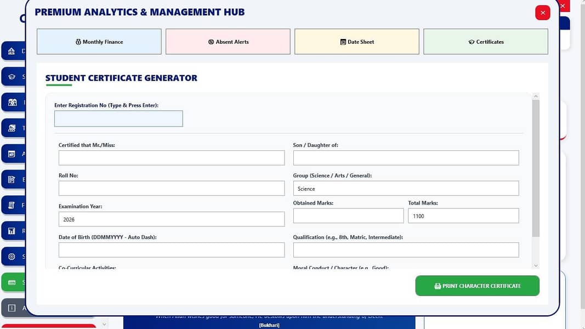Focus the Date of Birth field
Screen dimensions: 585x329
(172, 250)
